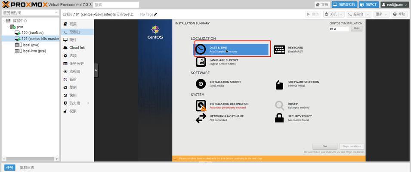Open Date & Time clock icon
The image size is (411, 172).
click(201, 49)
